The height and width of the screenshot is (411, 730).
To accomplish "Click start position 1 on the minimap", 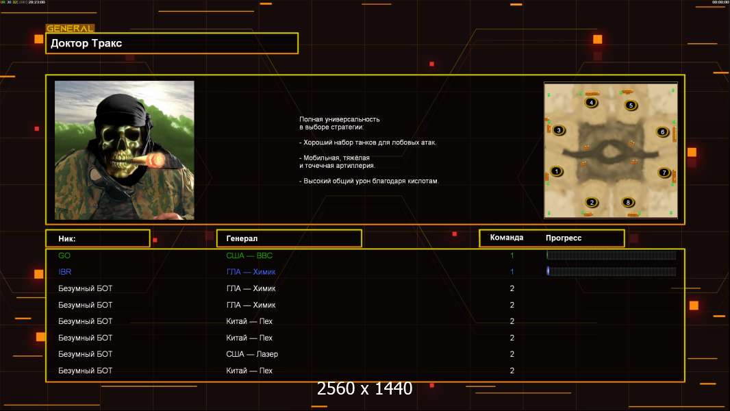I will pos(557,171).
